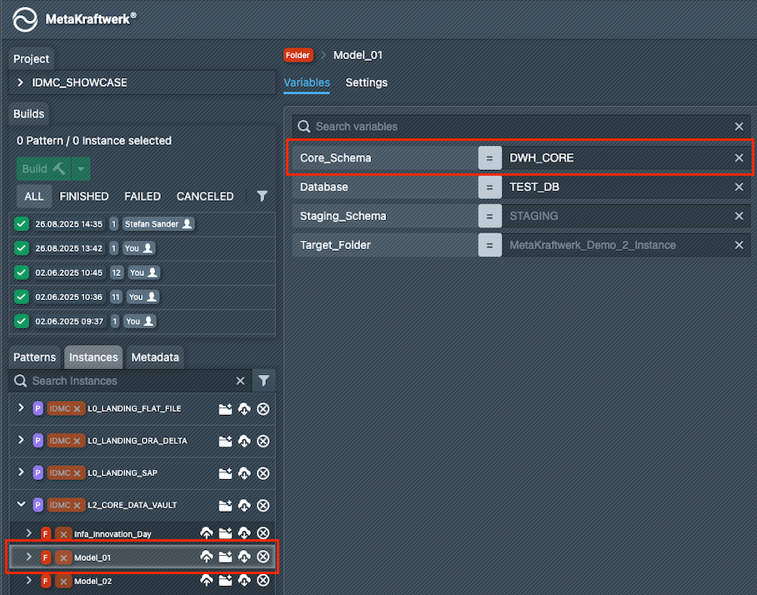Click the equals sign for Core_Schema variable

pyautogui.click(x=489, y=158)
